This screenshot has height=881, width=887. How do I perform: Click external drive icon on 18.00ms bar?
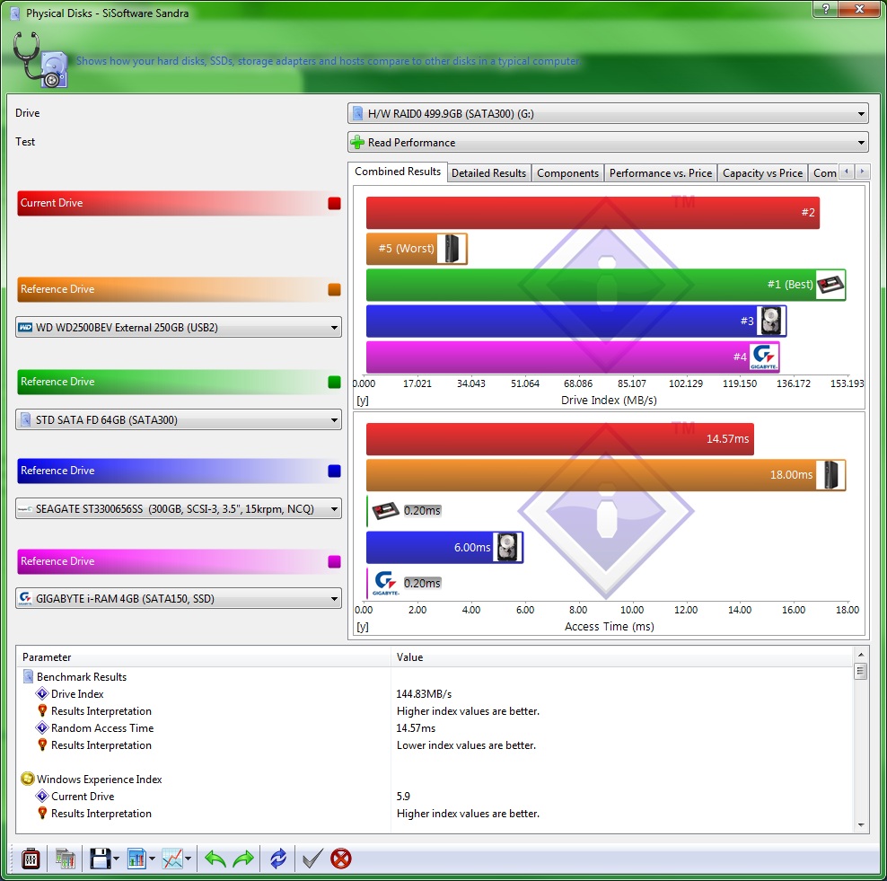(830, 475)
